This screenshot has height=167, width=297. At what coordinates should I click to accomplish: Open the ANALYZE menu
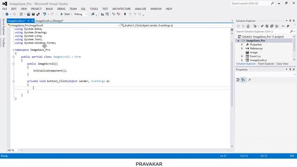coord(141,9)
